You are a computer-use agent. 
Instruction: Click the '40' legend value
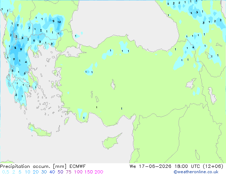[52, 172]
